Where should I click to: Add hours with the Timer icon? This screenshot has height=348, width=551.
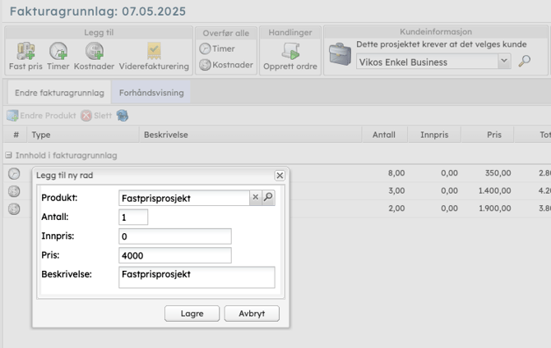pos(58,52)
